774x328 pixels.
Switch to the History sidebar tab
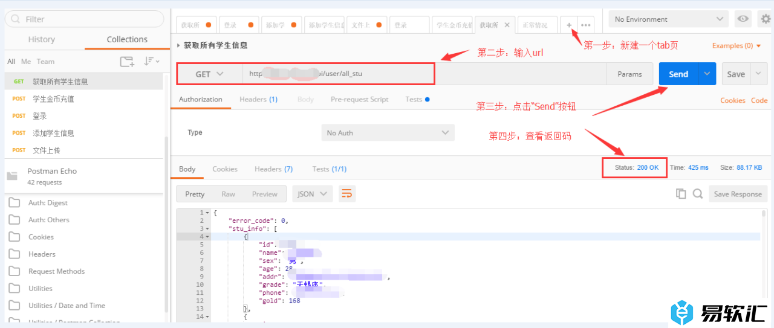point(42,39)
